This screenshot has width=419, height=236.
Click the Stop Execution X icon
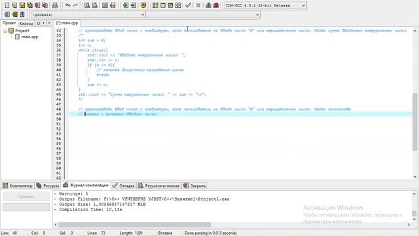(198, 5)
